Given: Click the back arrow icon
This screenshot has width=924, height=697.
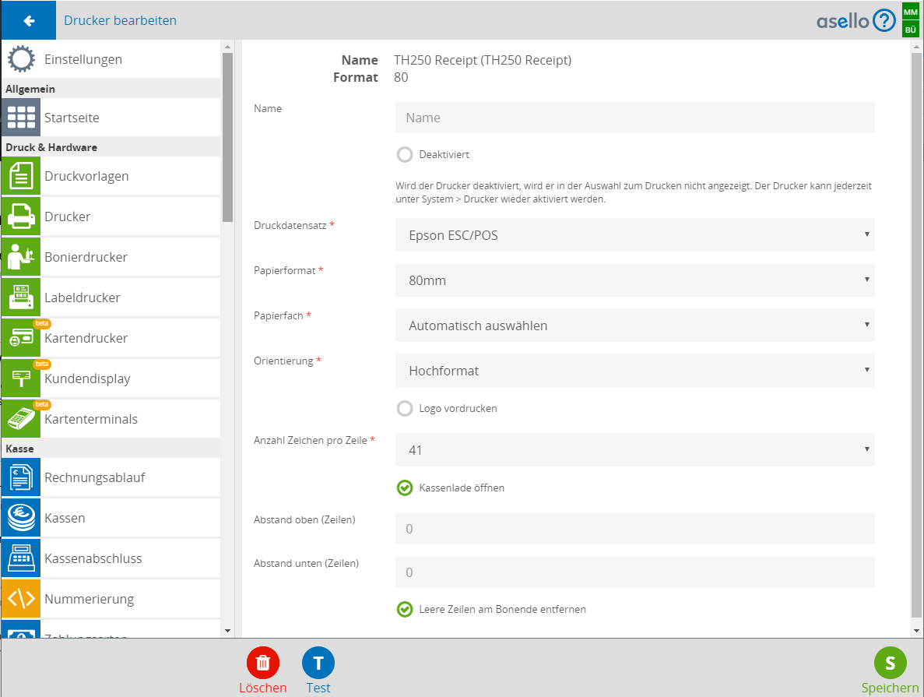Looking at the screenshot, I should coord(28,20).
